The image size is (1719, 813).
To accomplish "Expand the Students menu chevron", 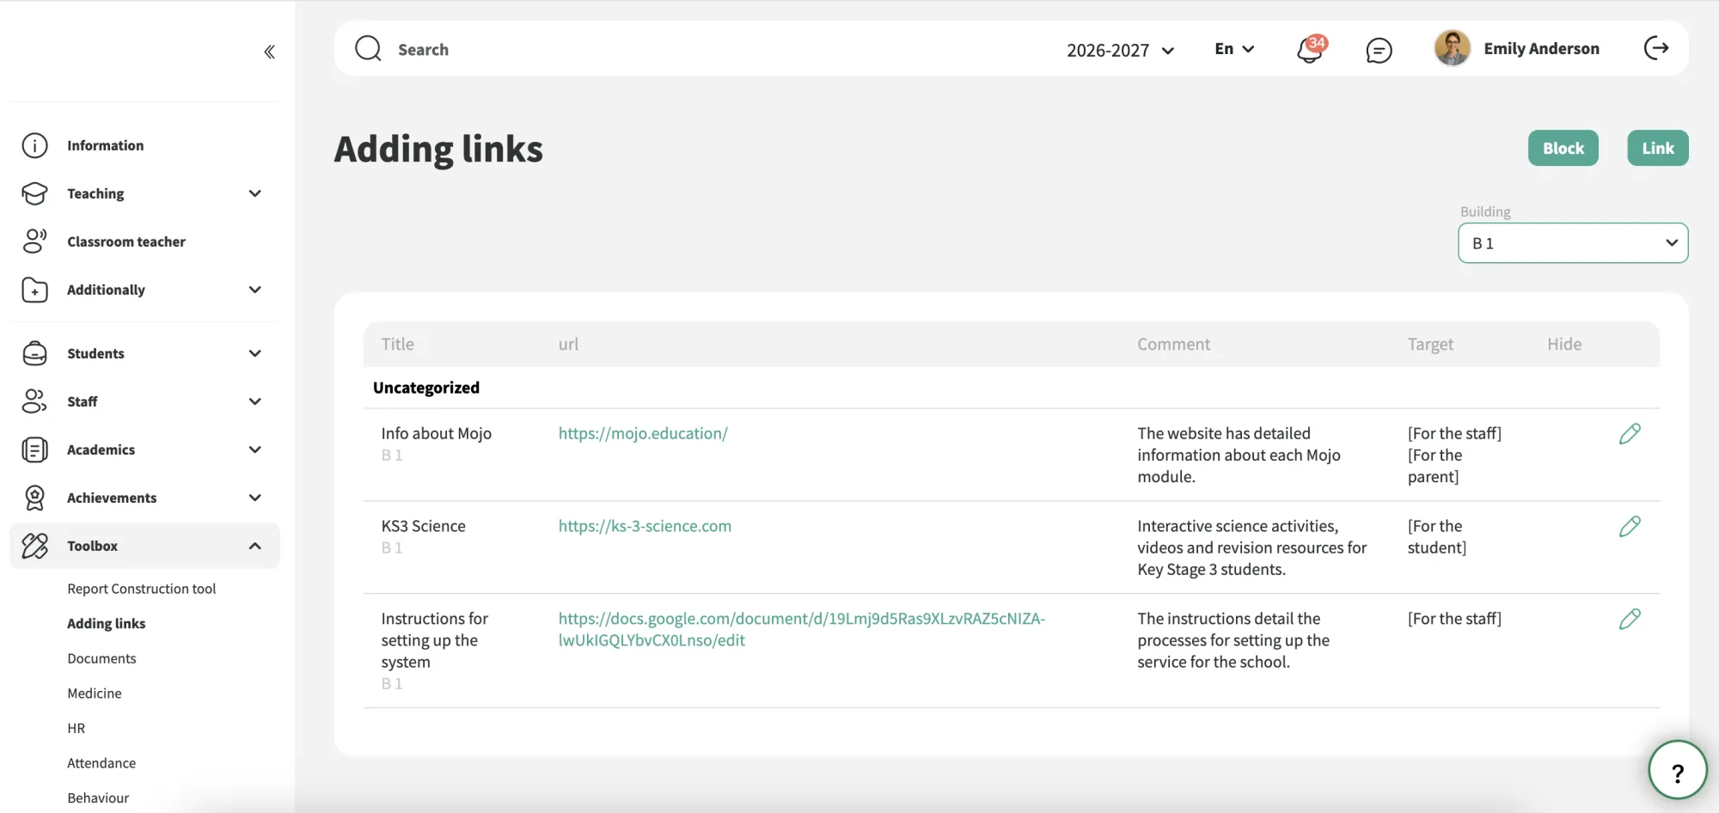I will [254, 353].
